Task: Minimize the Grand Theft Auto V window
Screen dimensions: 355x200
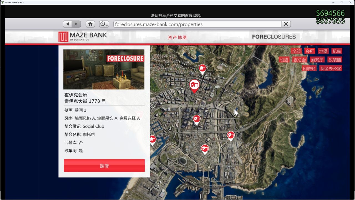Action: click(x=333, y=2)
